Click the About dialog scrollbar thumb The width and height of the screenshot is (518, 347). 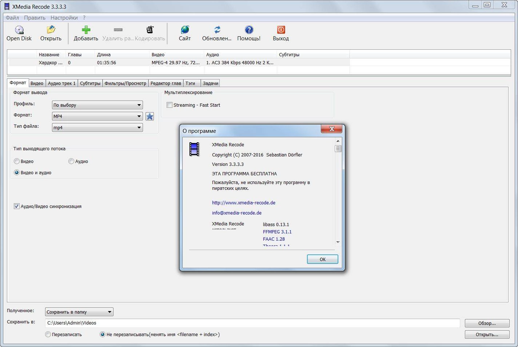click(x=338, y=148)
